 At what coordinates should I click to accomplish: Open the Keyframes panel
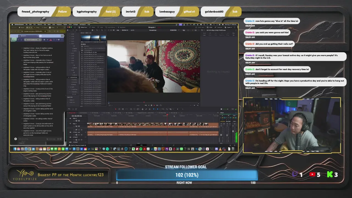point(121,27)
